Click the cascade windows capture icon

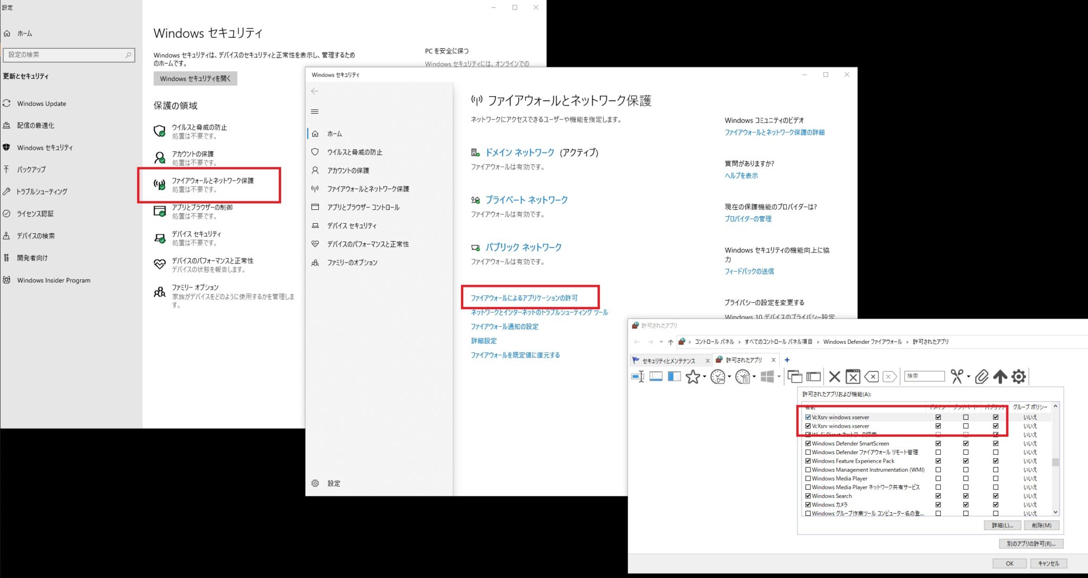click(795, 376)
